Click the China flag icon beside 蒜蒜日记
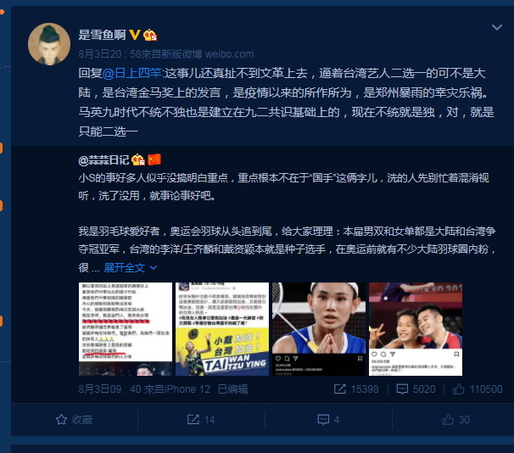 154,159
